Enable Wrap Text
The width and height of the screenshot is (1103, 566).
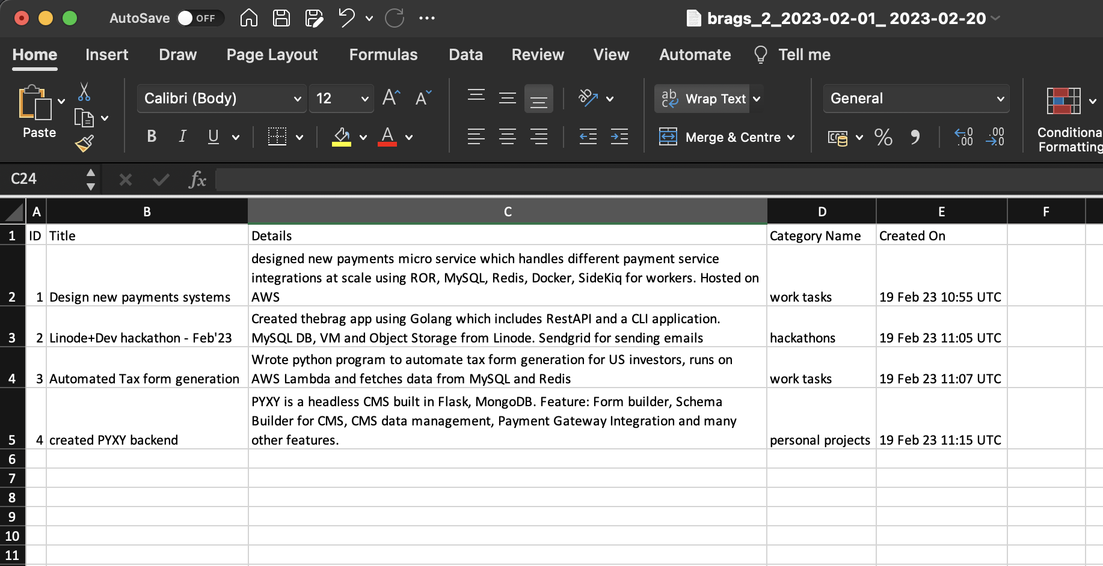tap(707, 99)
